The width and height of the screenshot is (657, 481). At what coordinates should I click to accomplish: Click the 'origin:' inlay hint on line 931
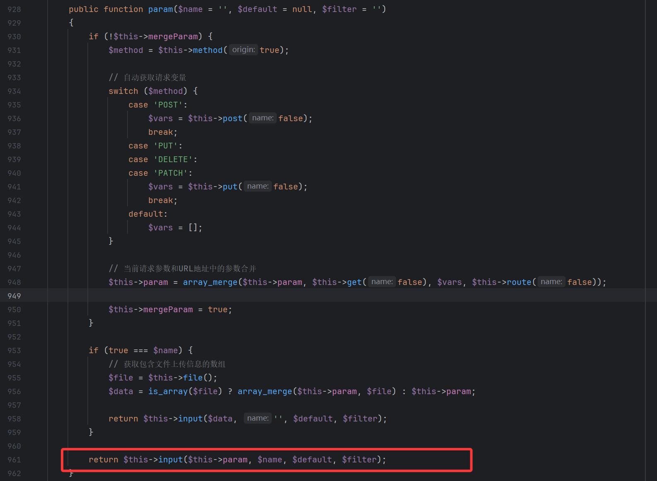(x=243, y=50)
